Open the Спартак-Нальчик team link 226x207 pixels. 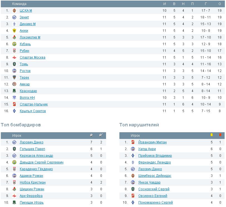[x=34, y=104]
